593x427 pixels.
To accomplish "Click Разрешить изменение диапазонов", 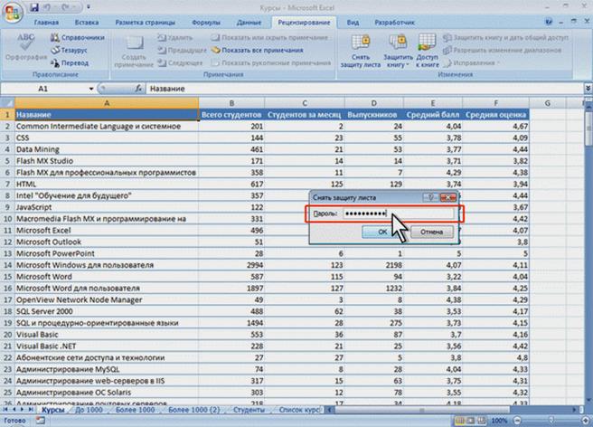I will [502, 50].
